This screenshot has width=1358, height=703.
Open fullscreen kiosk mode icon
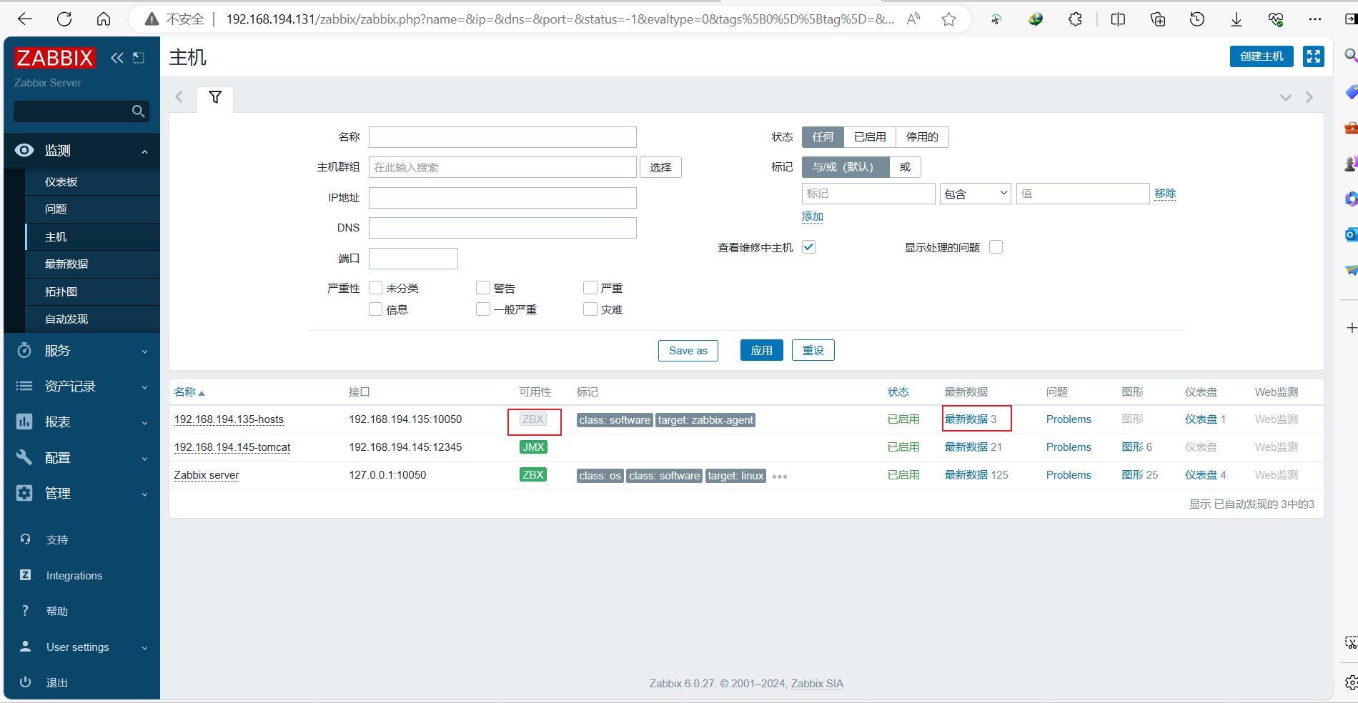point(1314,56)
